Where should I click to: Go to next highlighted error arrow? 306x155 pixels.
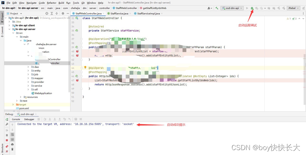303,18
